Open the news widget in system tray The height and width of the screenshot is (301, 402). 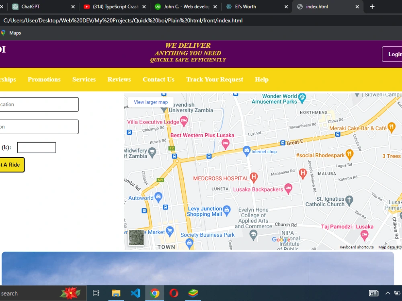[373, 293]
